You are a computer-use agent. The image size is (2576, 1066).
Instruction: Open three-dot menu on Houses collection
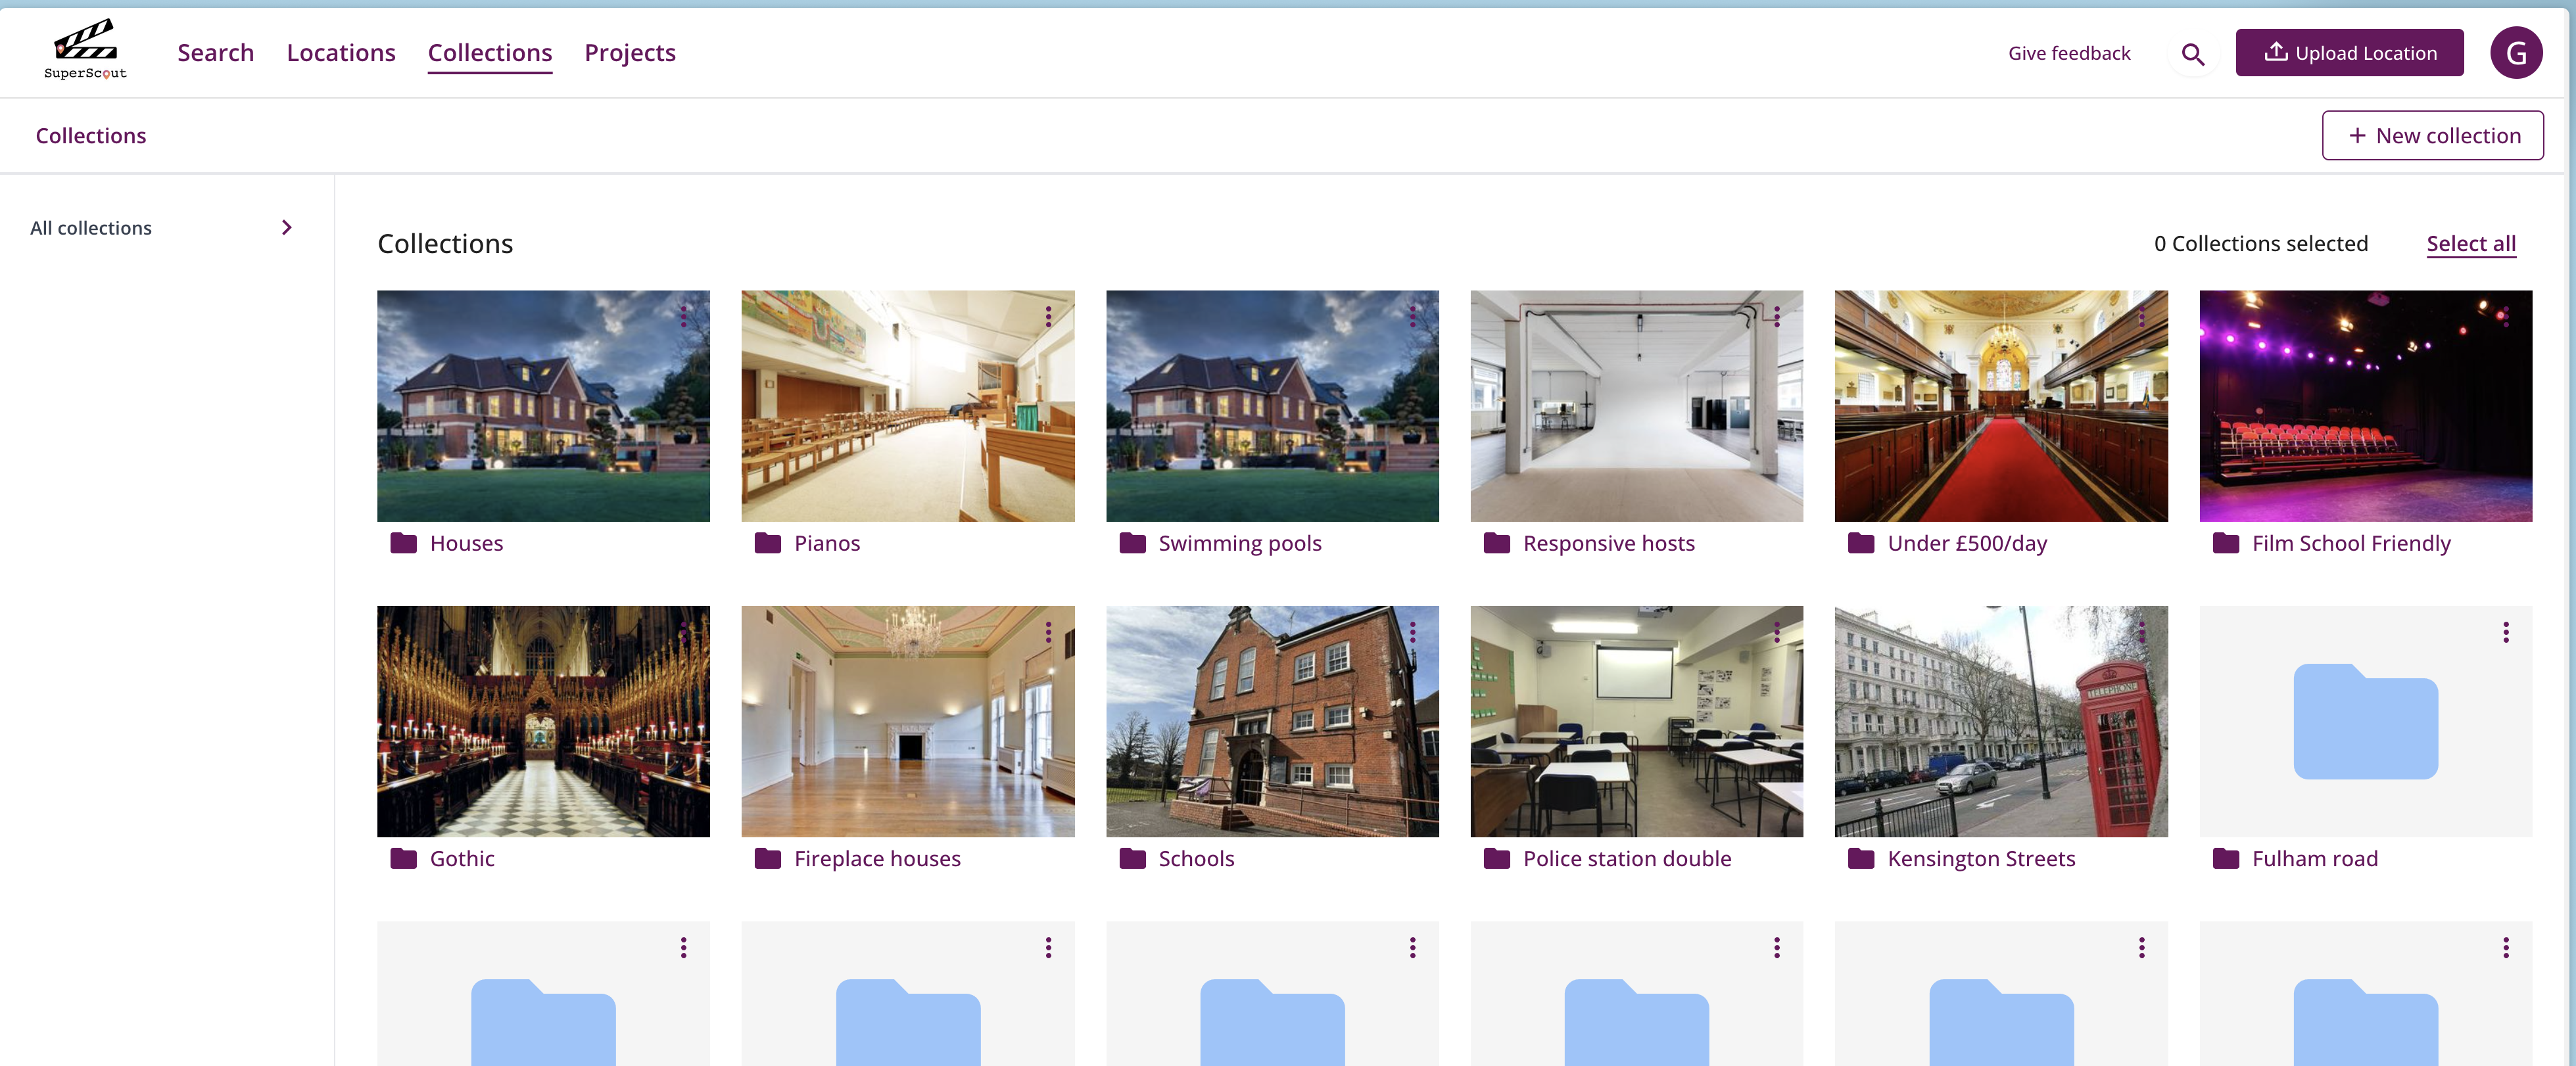click(x=684, y=317)
